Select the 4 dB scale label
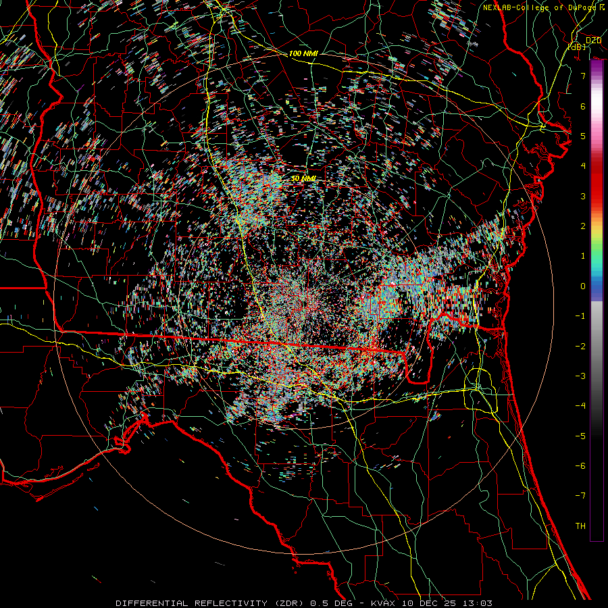Screen dimensions: 608x608 point(583,166)
